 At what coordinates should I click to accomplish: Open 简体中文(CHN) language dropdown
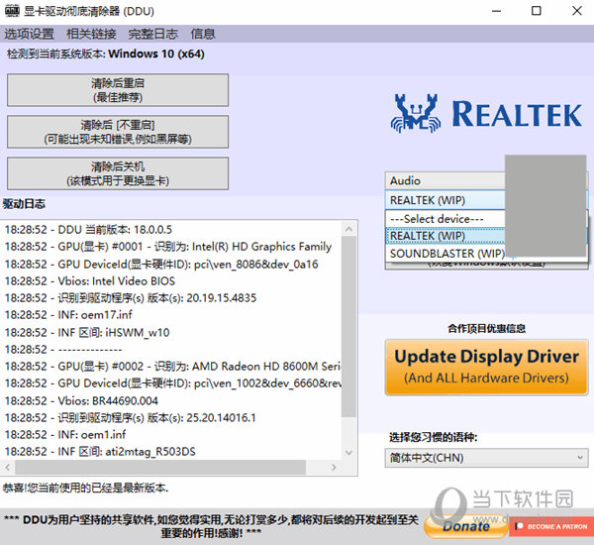486,458
